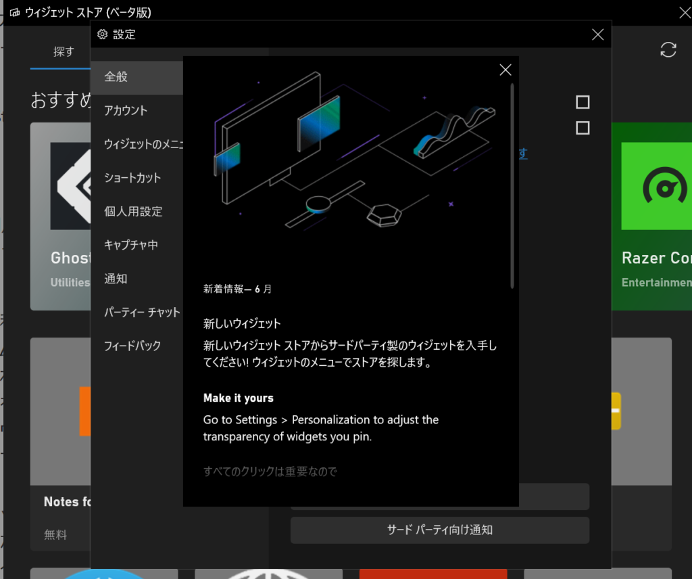Image resolution: width=692 pixels, height=579 pixels.
Task: Toggle the upper checkbox on the right side
Action: 582,102
